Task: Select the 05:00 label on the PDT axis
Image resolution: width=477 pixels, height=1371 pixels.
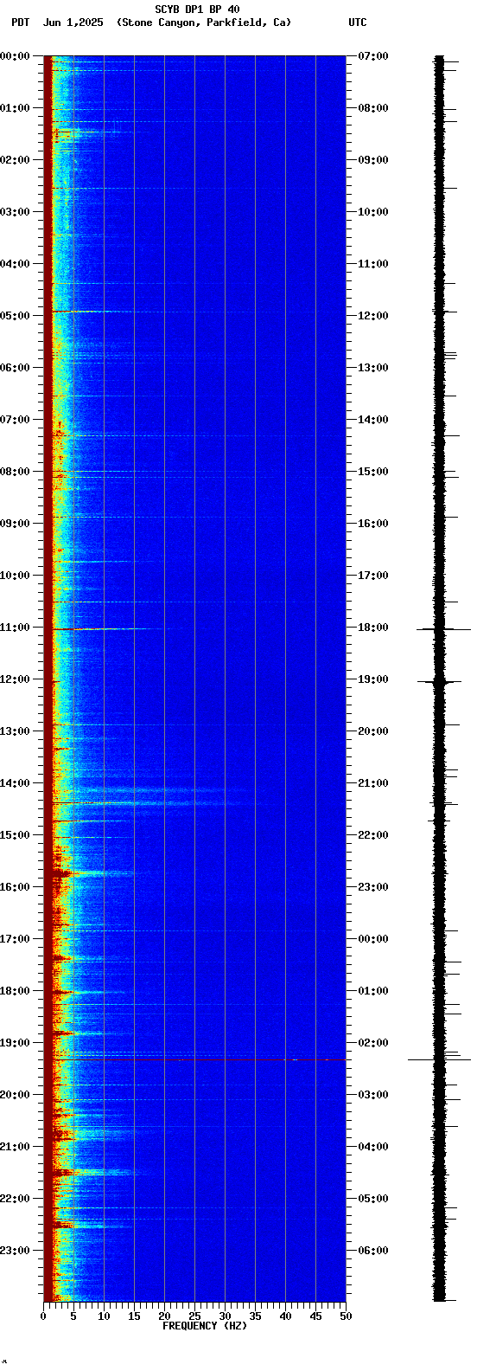Action: 14,316
